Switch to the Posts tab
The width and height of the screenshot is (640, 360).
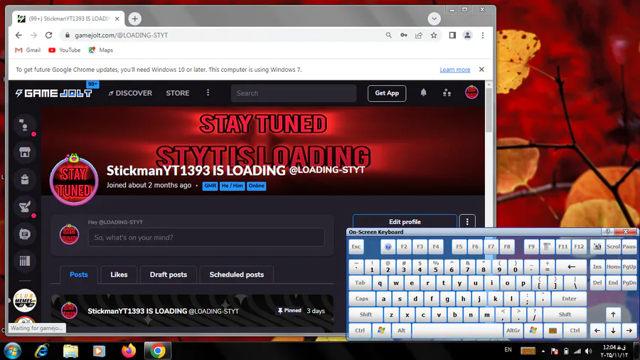(79, 275)
